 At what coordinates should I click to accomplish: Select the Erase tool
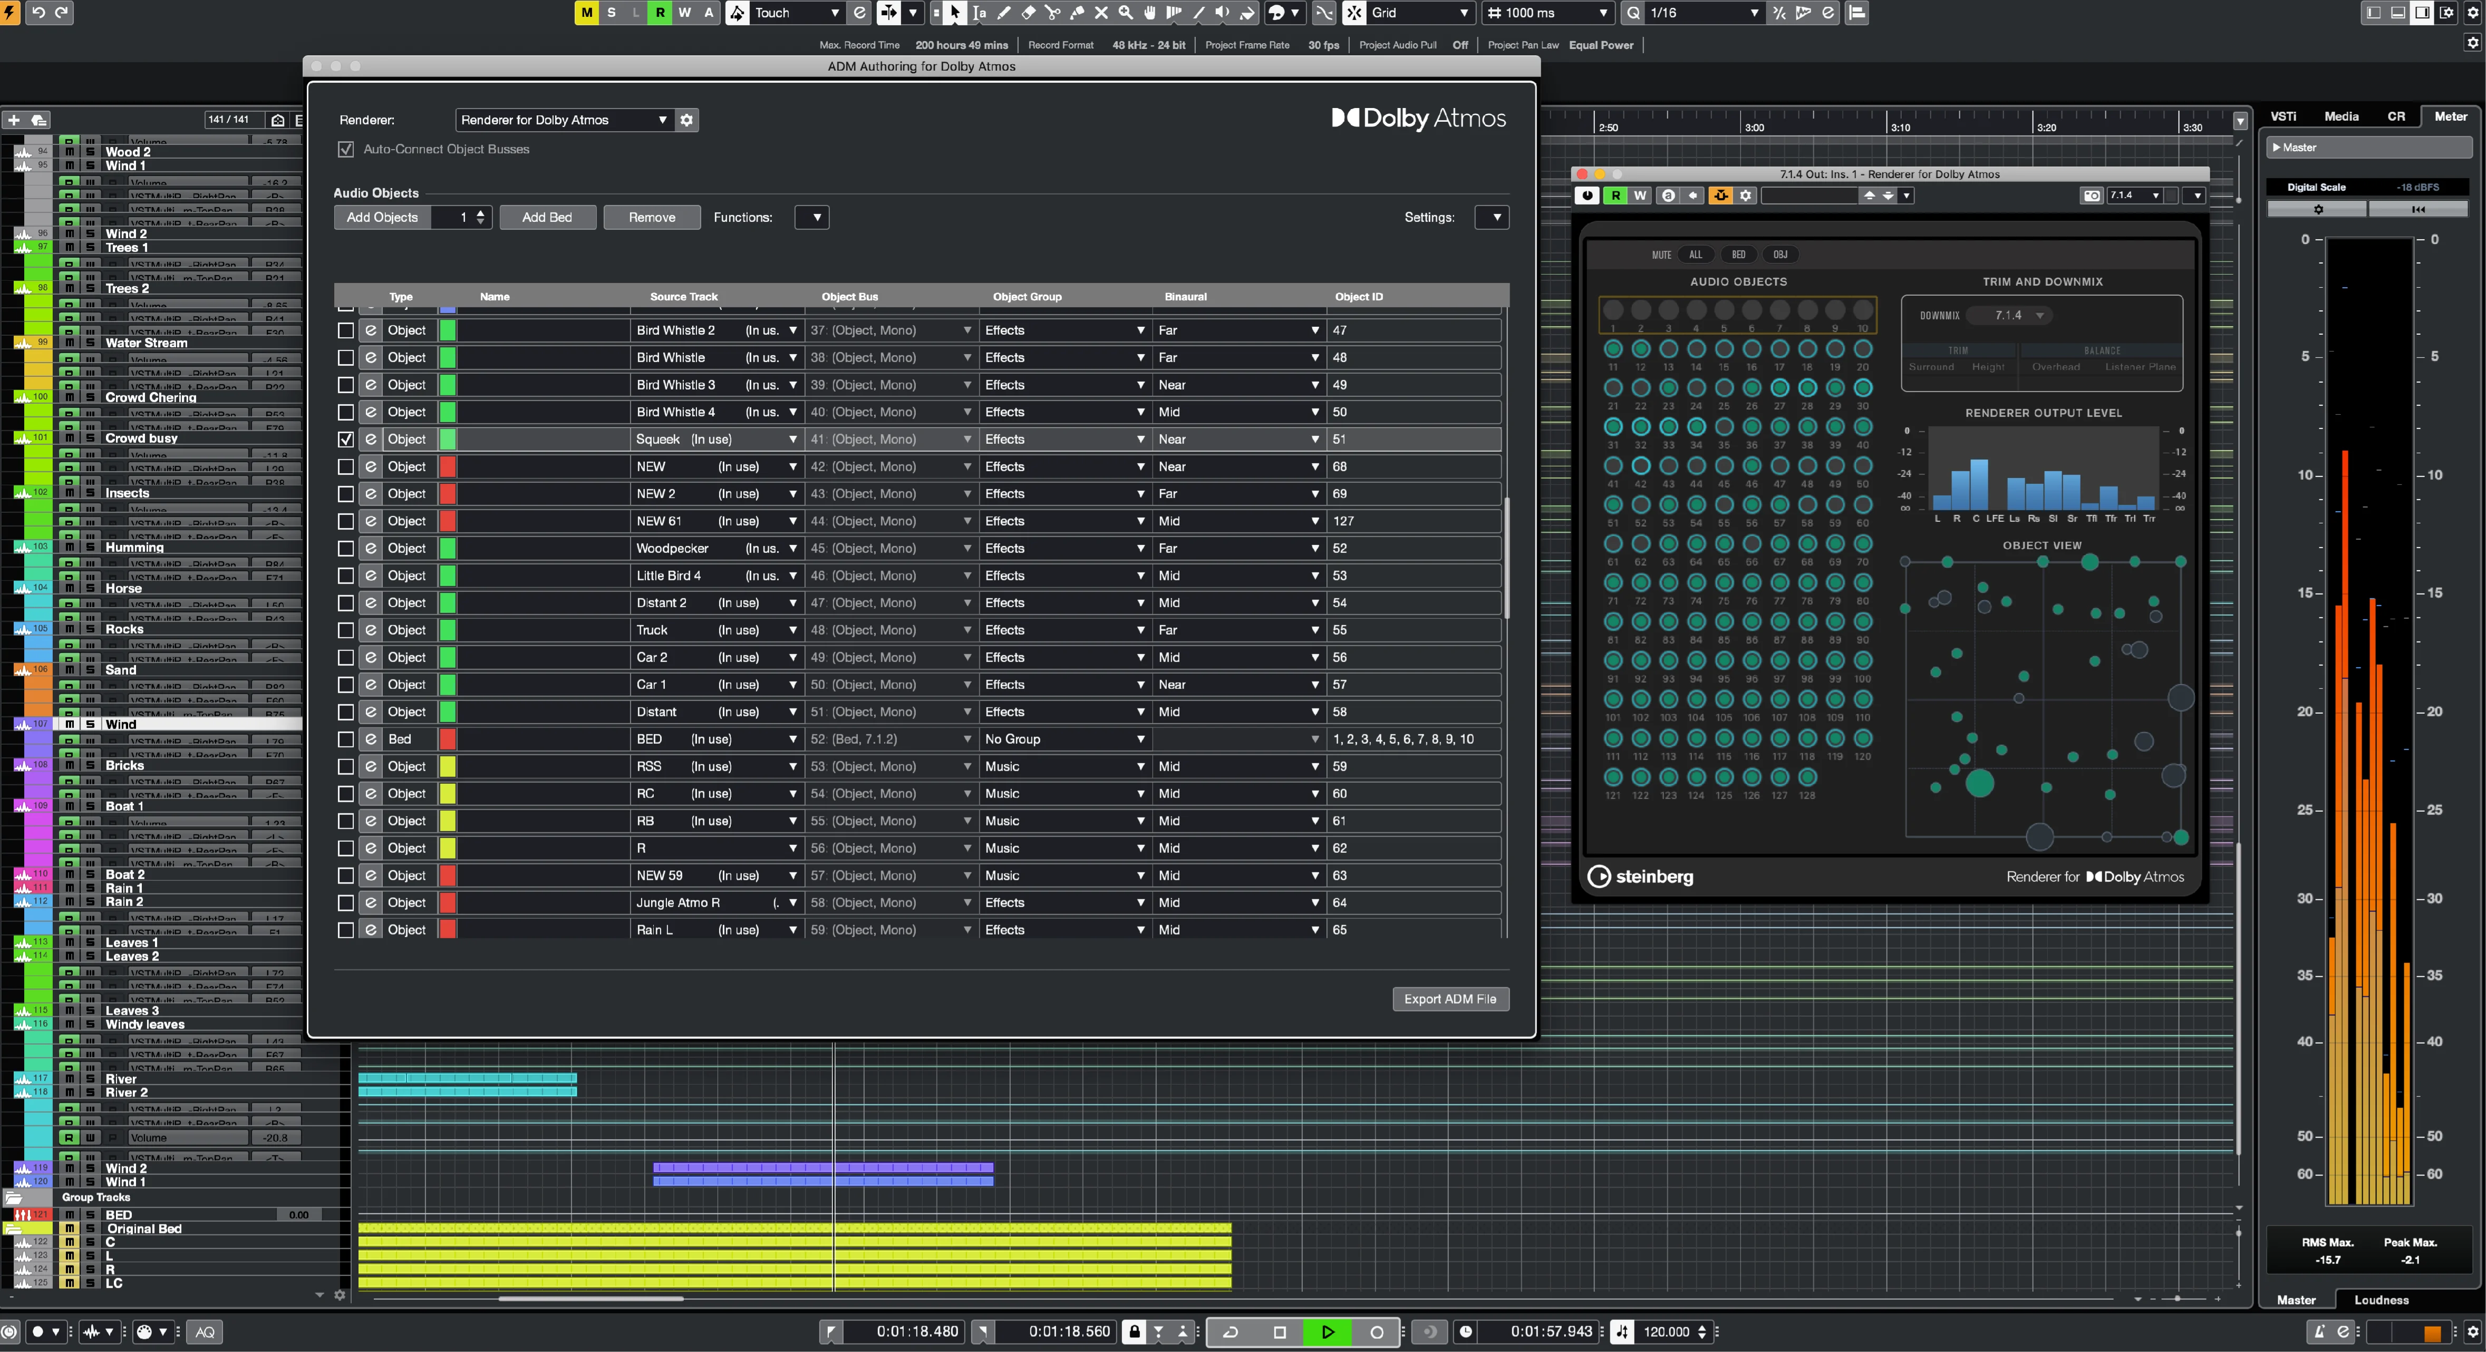[x=1028, y=13]
